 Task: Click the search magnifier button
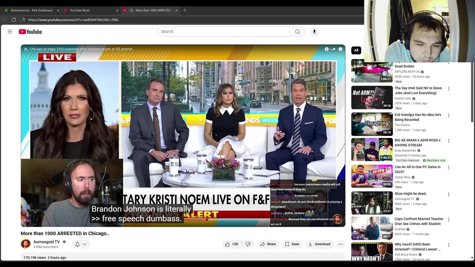pos(297,32)
